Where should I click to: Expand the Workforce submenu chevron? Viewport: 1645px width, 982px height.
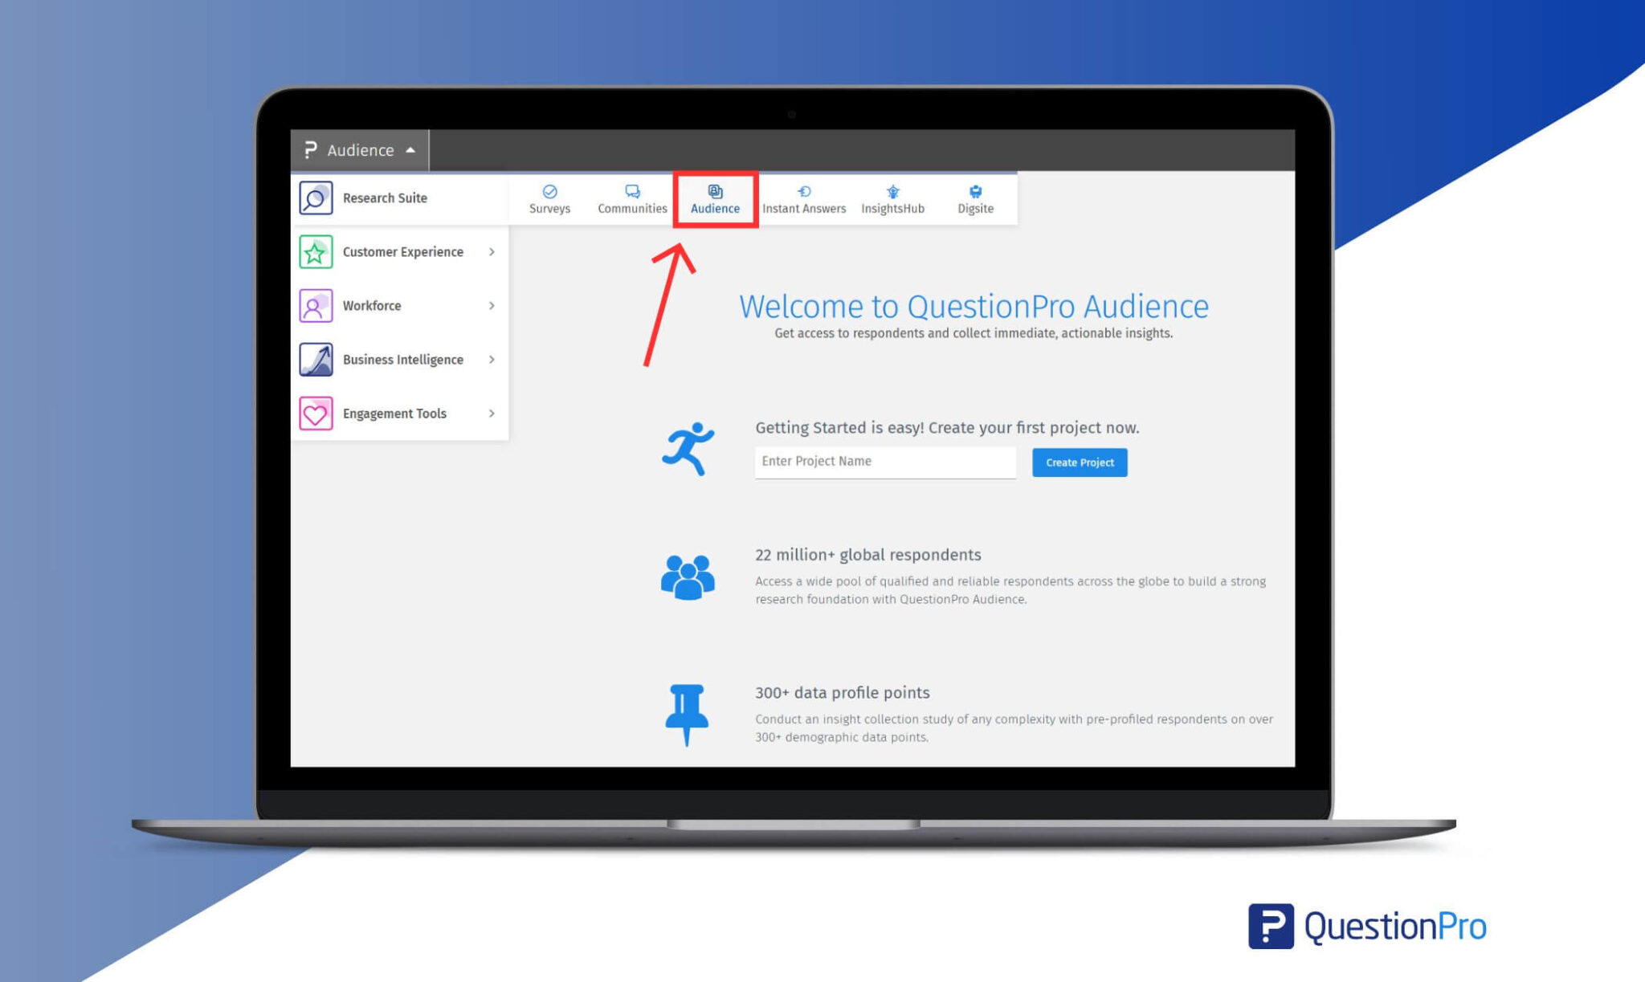pyautogui.click(x=492, y=305)
